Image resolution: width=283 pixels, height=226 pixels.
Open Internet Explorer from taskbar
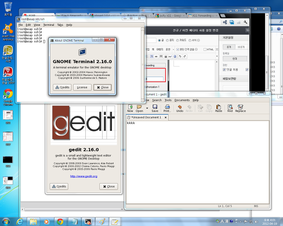[20, 221]
